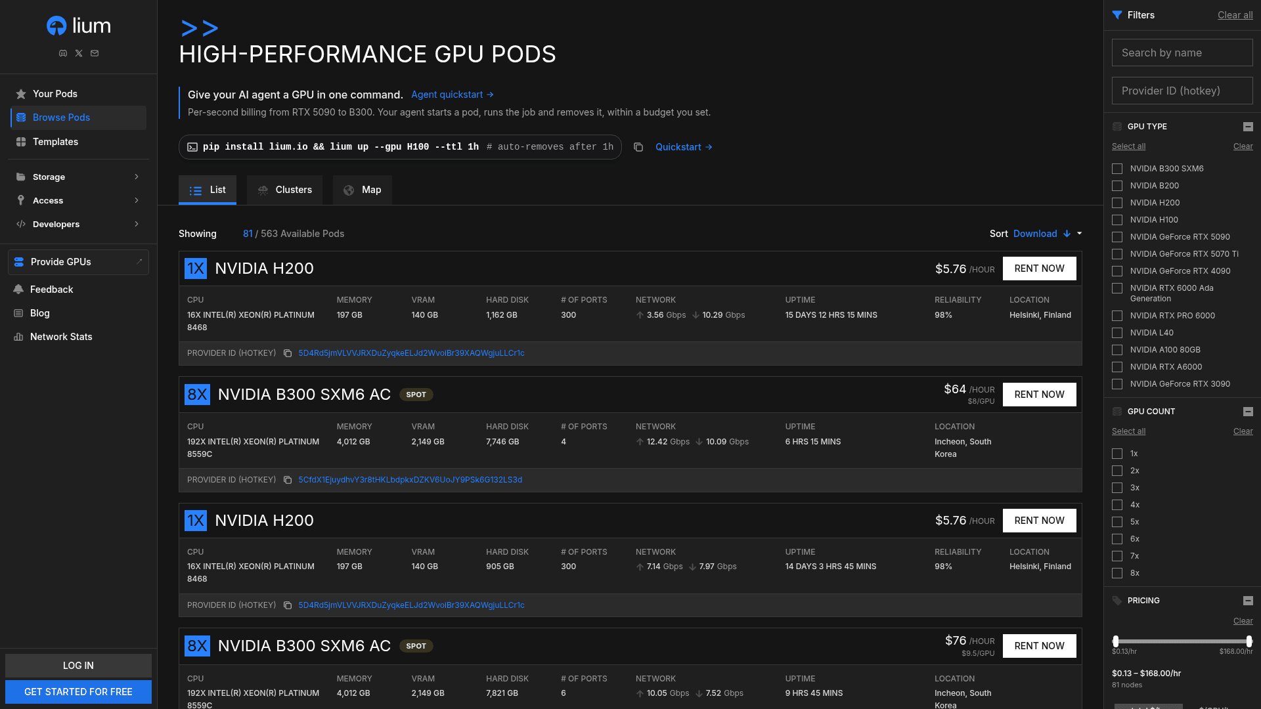Select the List tab
The height and width of the screenshot is (709, 1261).
(x=208, y=190)
